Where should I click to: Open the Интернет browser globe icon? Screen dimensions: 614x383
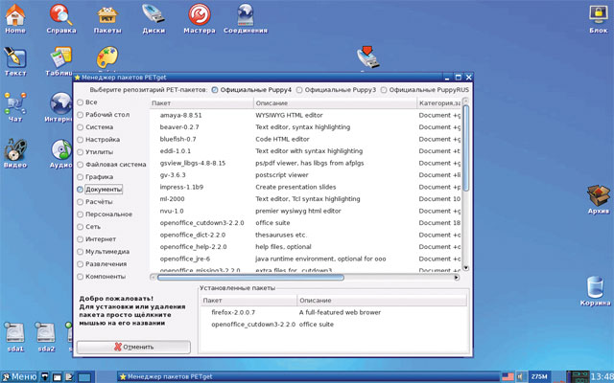click(60, 103)
